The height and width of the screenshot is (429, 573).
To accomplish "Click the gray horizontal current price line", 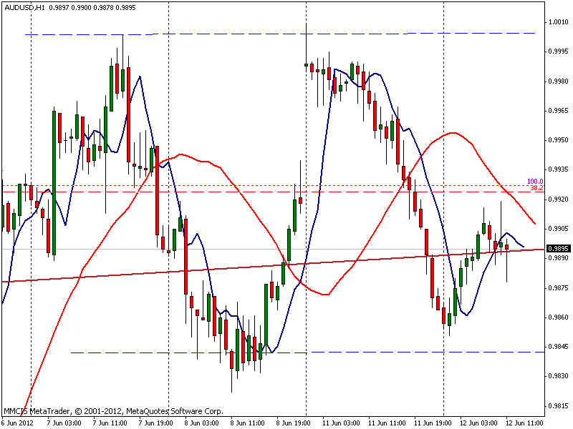I will click(273, 249).
